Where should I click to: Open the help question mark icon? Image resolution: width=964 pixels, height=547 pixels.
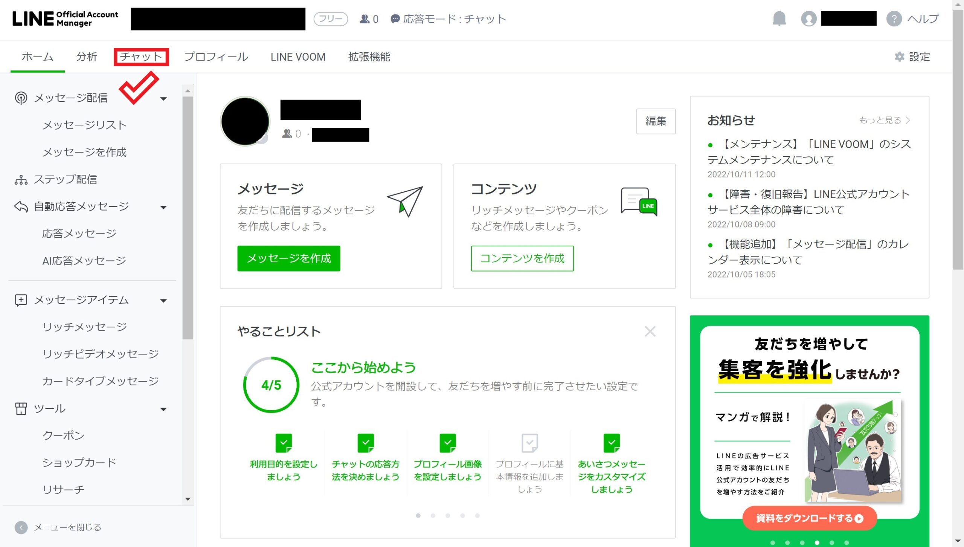pyautogui.click(x=894, y=18)
